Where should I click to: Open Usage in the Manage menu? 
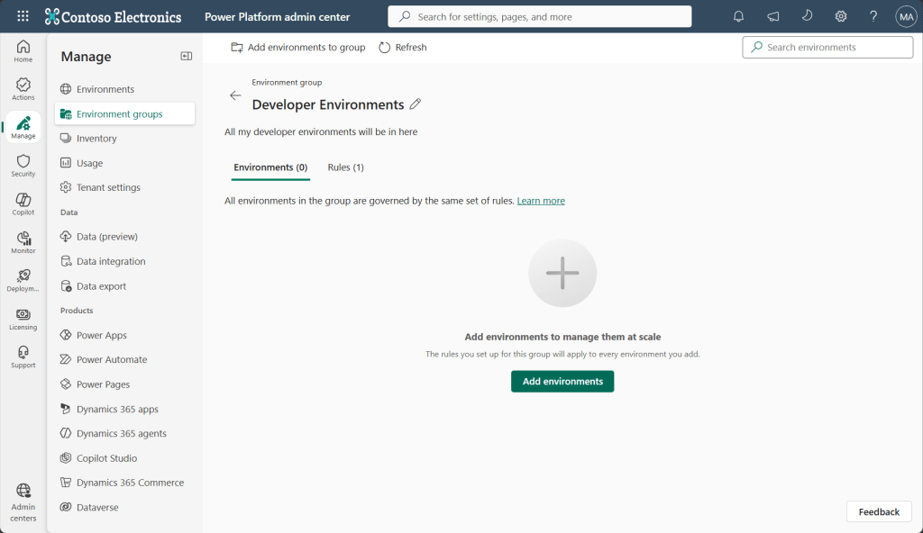click(x=124, y=163)
